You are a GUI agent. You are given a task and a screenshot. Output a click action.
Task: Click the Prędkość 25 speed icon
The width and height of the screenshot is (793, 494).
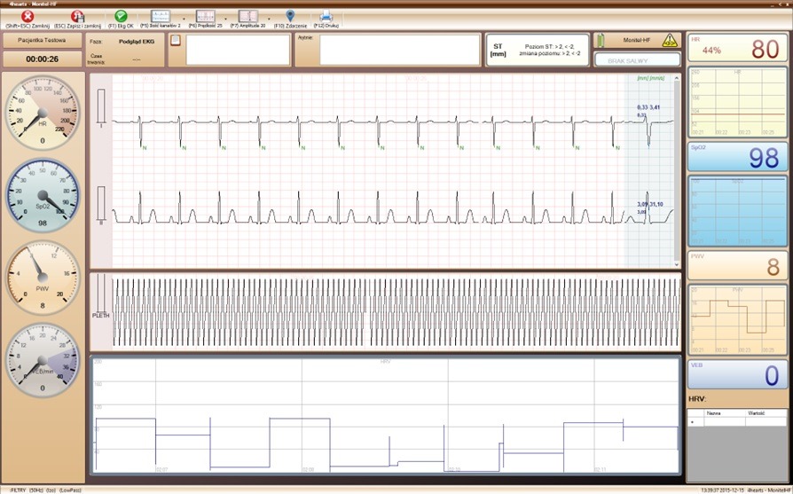click(x=204, y=16)
